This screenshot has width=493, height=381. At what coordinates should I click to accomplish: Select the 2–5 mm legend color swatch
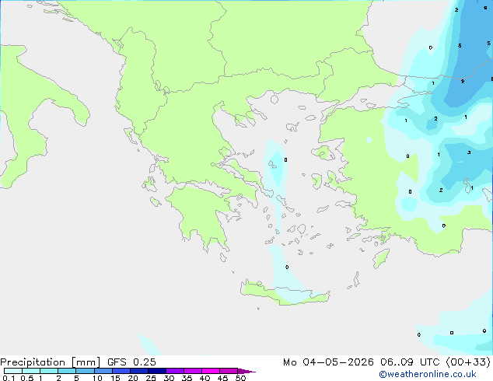(67, 371)
